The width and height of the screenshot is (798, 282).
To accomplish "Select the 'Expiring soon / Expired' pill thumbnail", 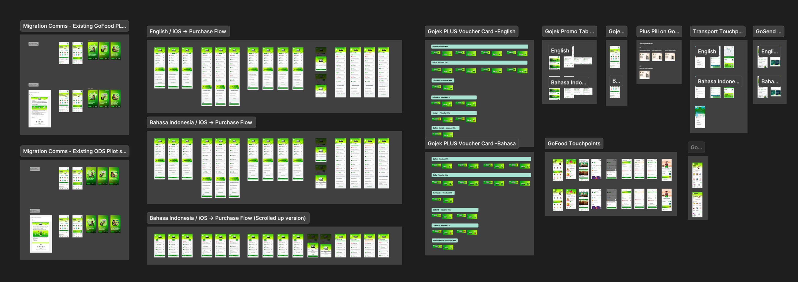I will (x=645, y=75).
